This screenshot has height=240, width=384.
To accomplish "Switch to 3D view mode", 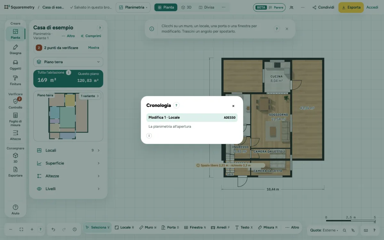I will [x=186, y=7].
